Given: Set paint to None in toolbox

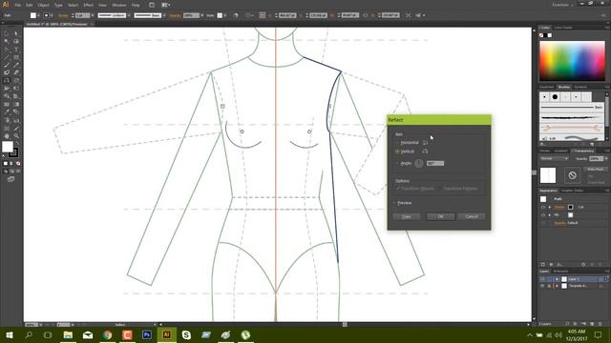Looking at the screenshot, I should (x=18, y=164).
